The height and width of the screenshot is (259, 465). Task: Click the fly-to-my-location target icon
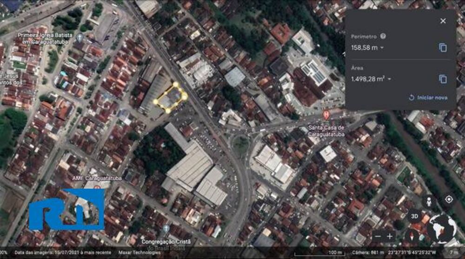[449, 200]
